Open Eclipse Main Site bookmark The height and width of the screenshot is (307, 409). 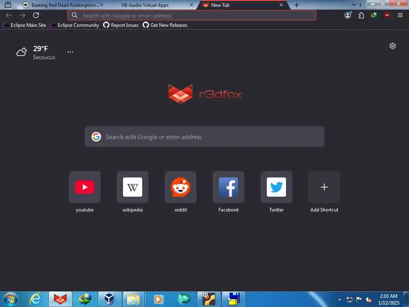[24, 25]
